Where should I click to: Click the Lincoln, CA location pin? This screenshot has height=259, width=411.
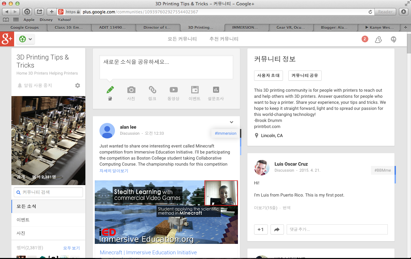[x=257, y=136]
